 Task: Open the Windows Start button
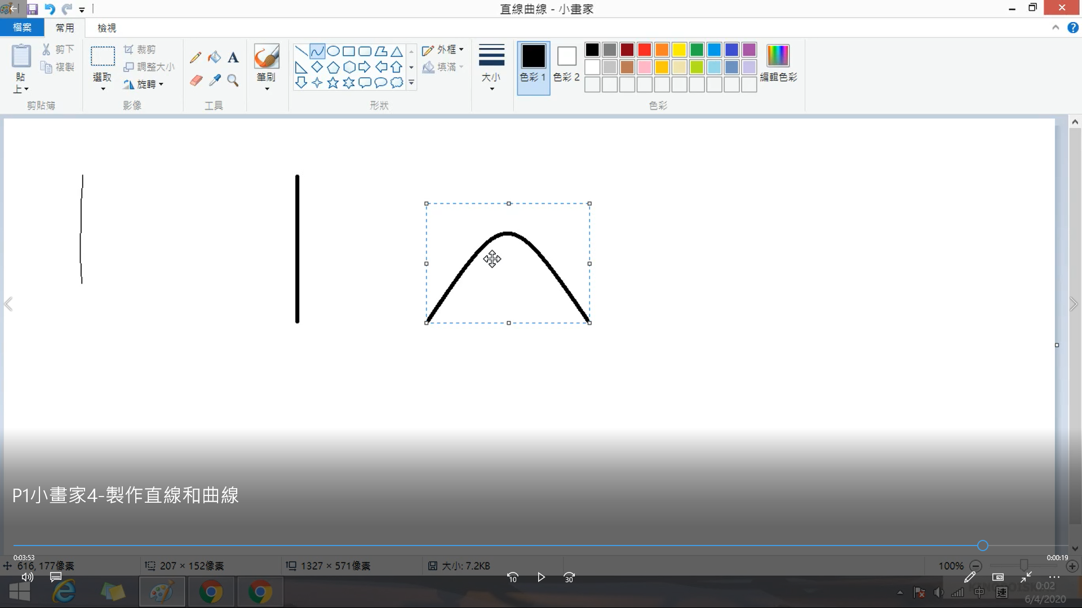20,592
